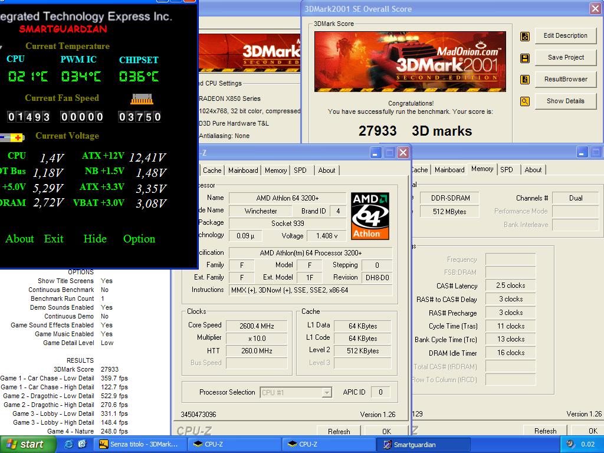Click the icon beside Edit Description

pyautogui.click(x=524, y=37)
